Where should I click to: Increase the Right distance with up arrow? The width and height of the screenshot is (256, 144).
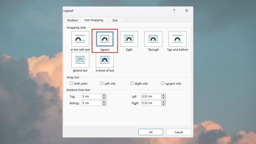[x=163, y=102]
